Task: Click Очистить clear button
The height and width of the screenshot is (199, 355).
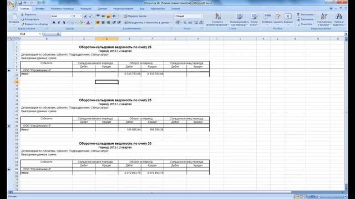Action: [306, 24]
